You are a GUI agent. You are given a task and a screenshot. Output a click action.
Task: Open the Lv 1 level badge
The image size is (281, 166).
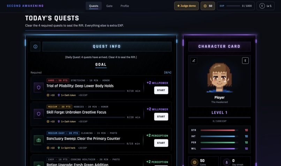pyautogui.click(x=265, y=6)
